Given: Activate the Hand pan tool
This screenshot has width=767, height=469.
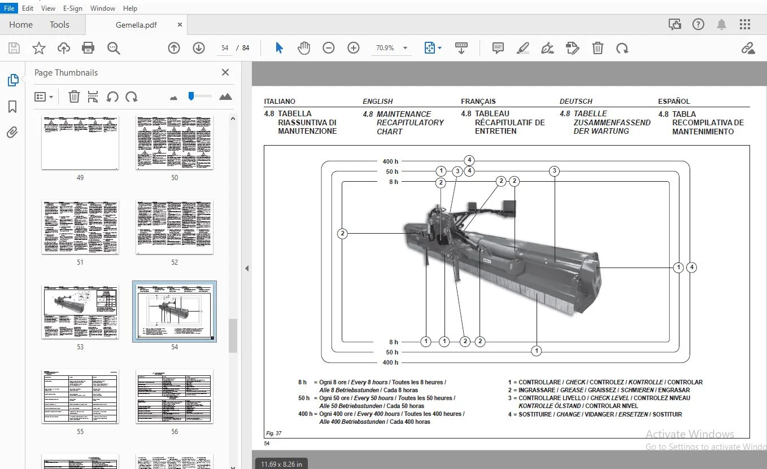Looking at the screenshot, I should (304, 48).
